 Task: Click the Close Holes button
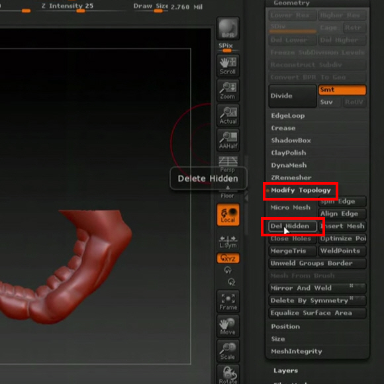(293, 238)
